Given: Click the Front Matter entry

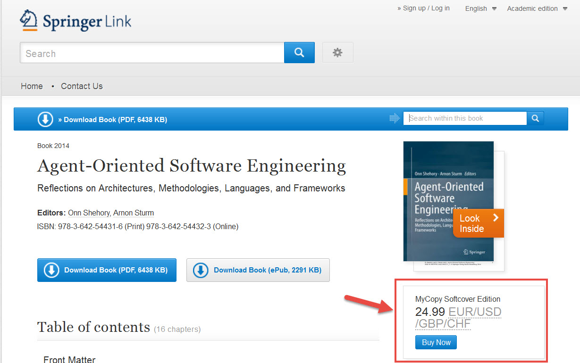Looking at the screenshot, I should (69, 359).
